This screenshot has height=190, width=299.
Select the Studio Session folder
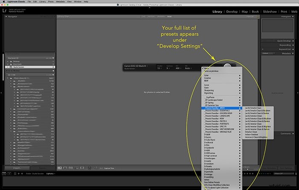point(30,67)
